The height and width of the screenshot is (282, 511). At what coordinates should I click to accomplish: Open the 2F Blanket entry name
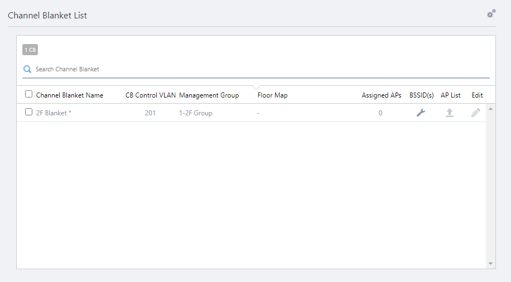coord(54,113)
